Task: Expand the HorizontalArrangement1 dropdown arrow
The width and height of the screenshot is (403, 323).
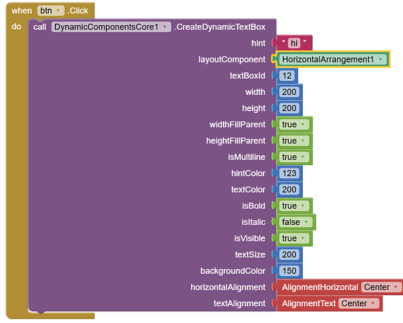Action: pos(380,59)
